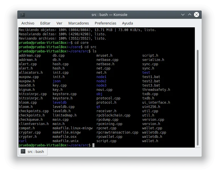The image size is (219, 174).
Task: Click the wallet.cpp file name
Action: (x=152, y=128)
